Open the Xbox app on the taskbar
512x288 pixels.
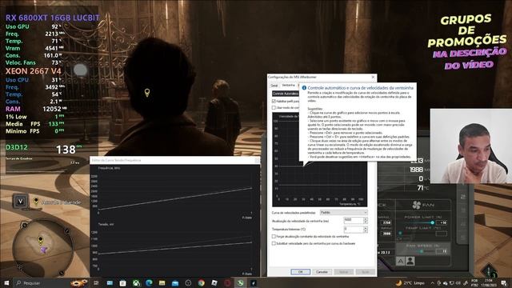137,282
